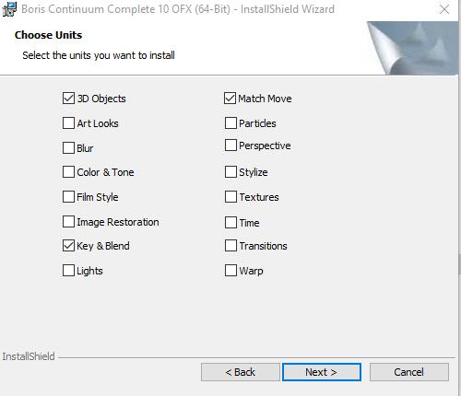Uncheck the Key & Blend checkbox

68,246
